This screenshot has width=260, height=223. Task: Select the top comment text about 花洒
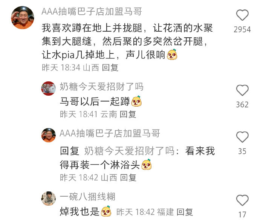coord(127,41)
